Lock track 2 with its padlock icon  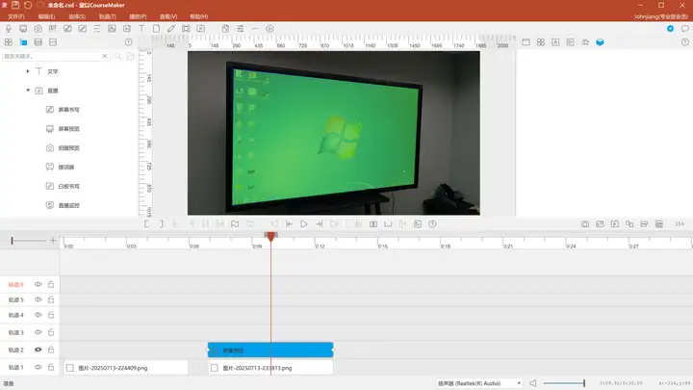tap(51, 350)
